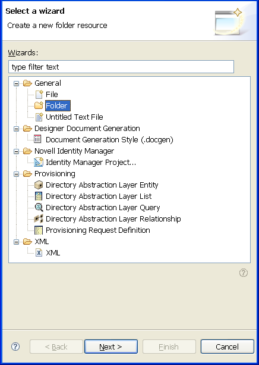Screen dimensions: 259x365
Task: Collapse the Provisioning category
Action: coord(16,174)
